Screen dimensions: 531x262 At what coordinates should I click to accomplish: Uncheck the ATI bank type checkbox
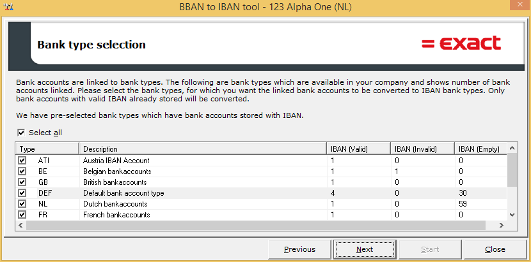point(22,161)
